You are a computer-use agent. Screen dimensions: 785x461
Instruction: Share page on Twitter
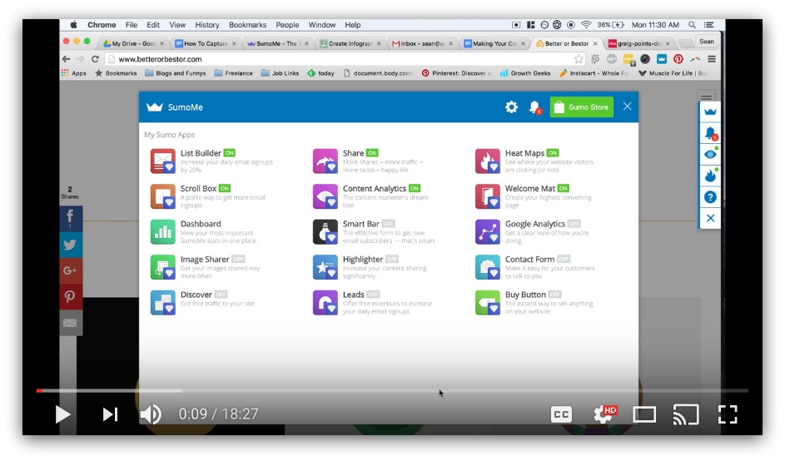point(71,245)
